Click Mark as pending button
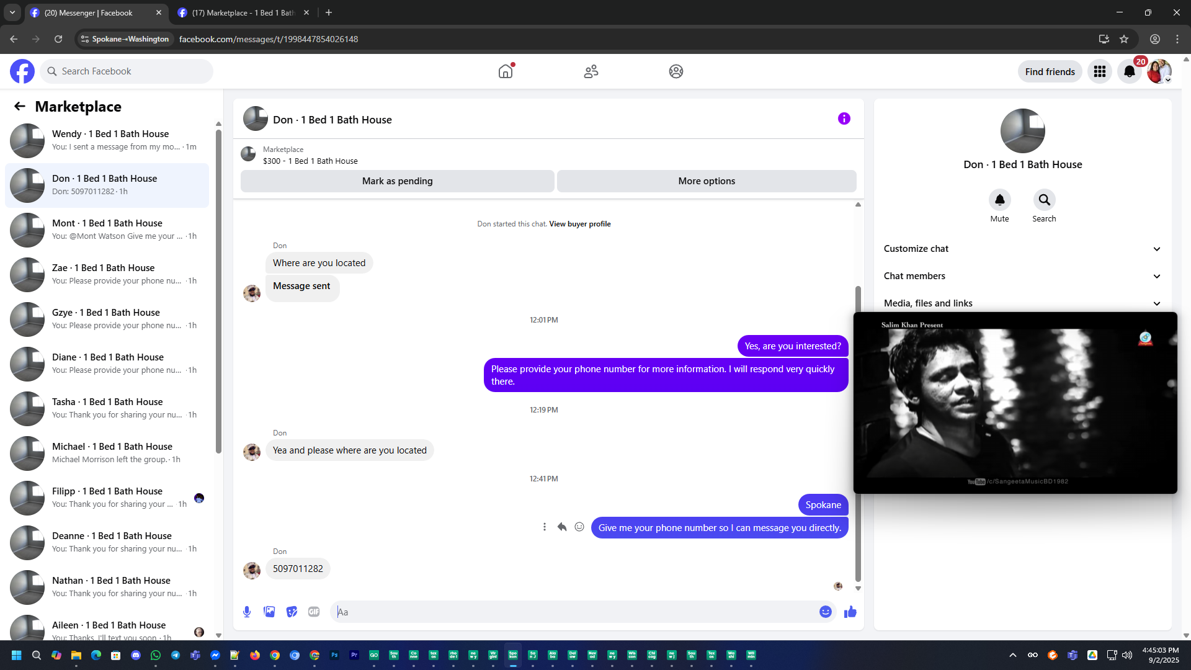 [397, 181]
